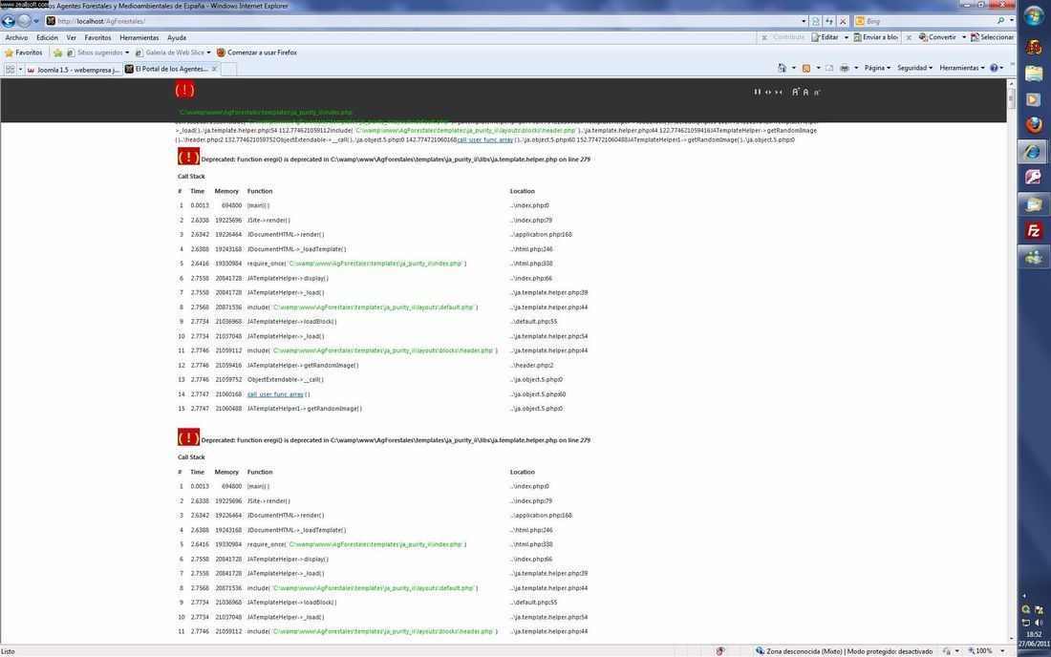The width and height of the screenshot is (1051, 657).
Task: Click the Convertir toolbar button
Action: pyautogui.click(x=937, y=37)
